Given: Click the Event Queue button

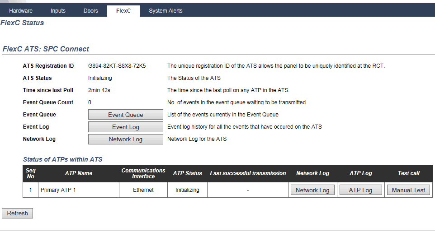Looking at the screenshot, I should click(x=125, y=115).
